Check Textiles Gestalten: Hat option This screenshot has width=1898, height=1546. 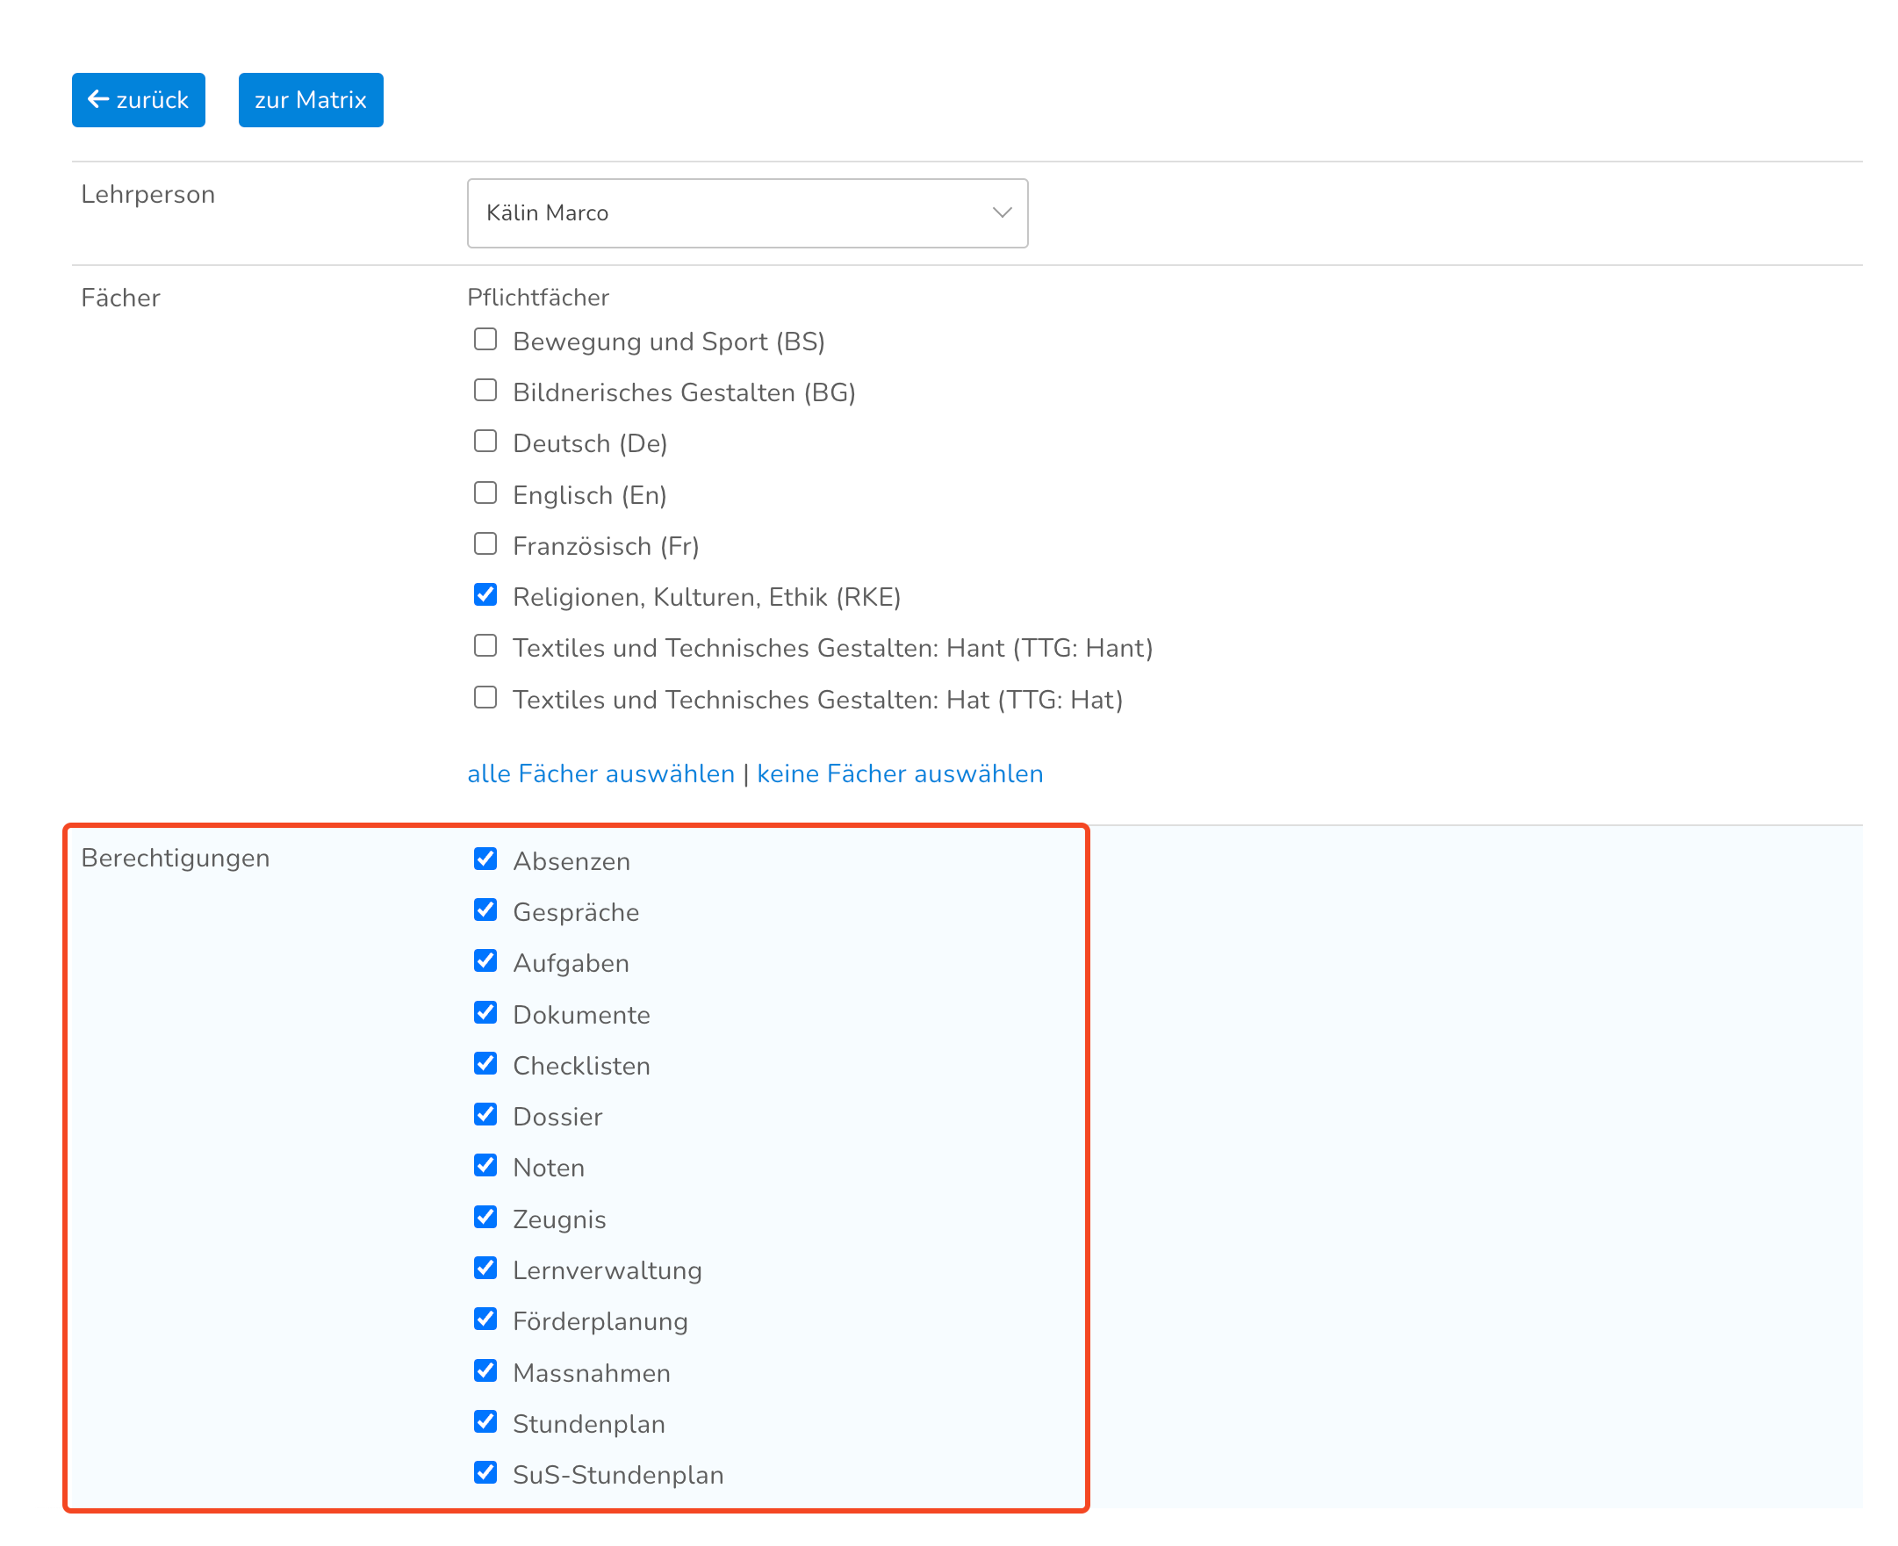485,697
